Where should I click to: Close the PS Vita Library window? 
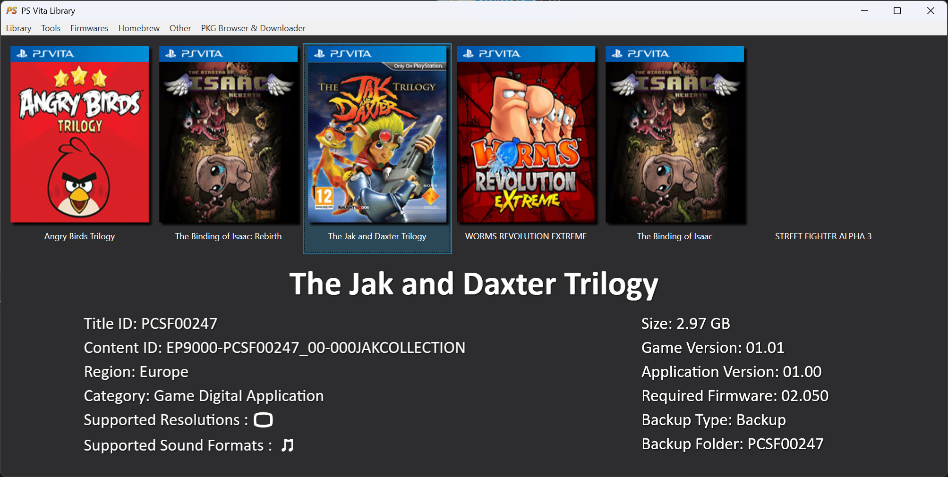pyautogui.click(x=931, y=10)
